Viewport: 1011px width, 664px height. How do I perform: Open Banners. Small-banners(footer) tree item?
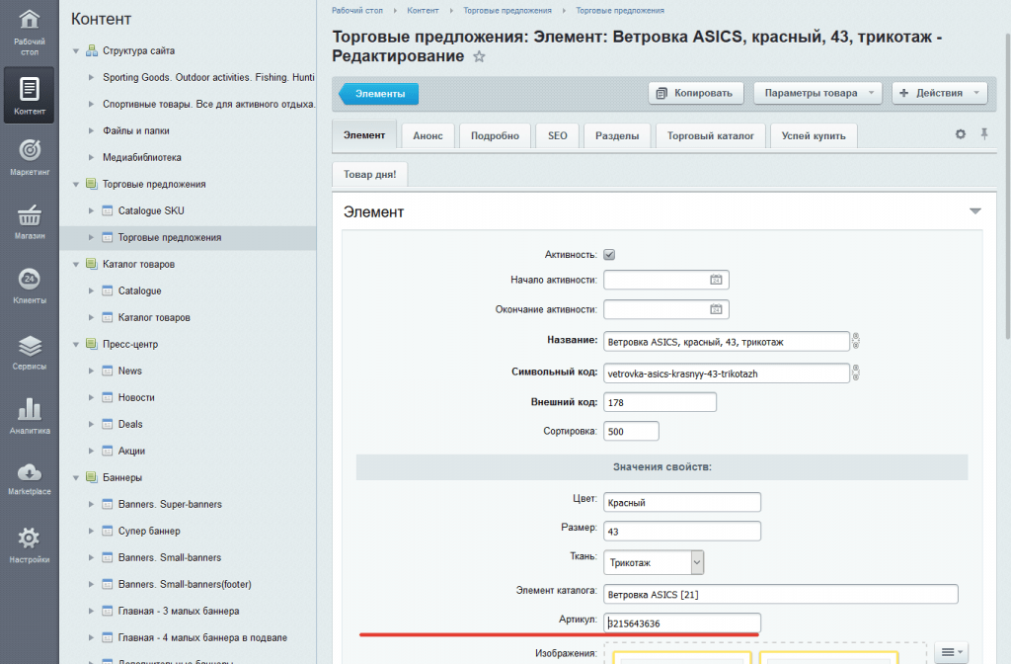[185, 584]
